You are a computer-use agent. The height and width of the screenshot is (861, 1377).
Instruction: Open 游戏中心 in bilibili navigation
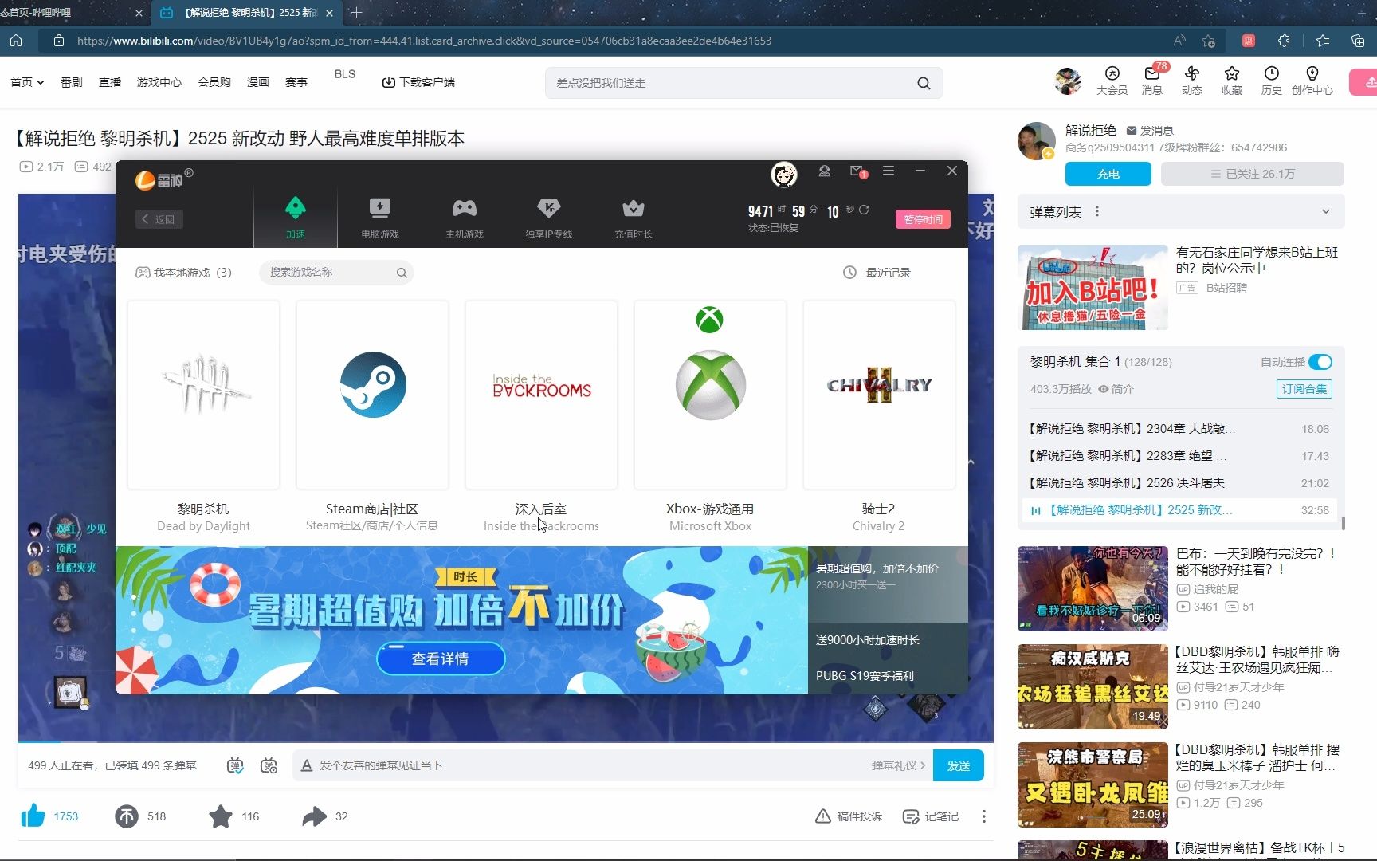tap(159, 82)
